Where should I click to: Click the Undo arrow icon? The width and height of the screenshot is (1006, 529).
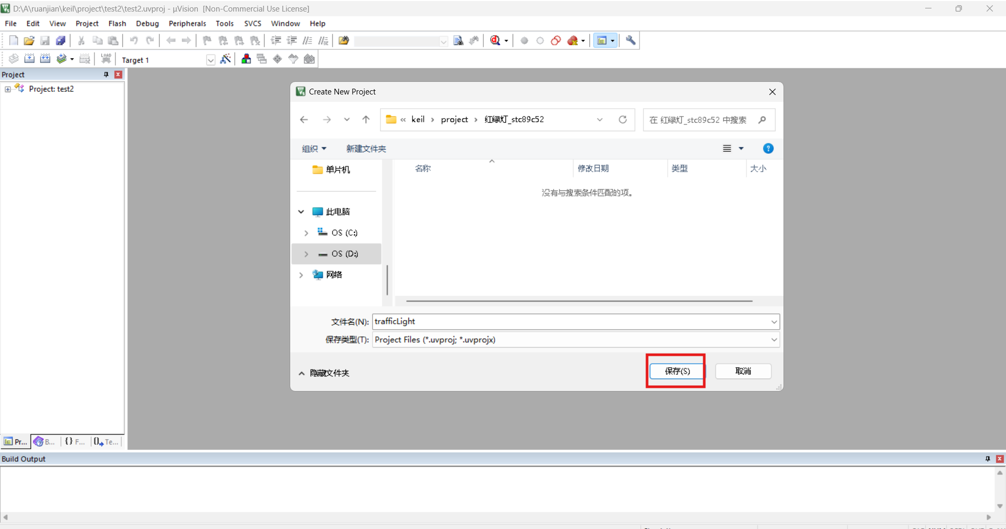point(134,40)
